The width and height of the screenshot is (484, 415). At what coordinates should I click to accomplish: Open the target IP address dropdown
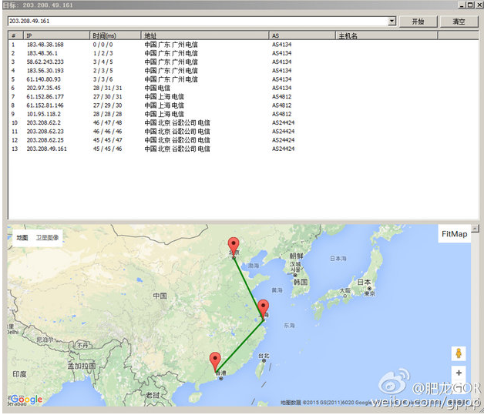coord(392,22)
